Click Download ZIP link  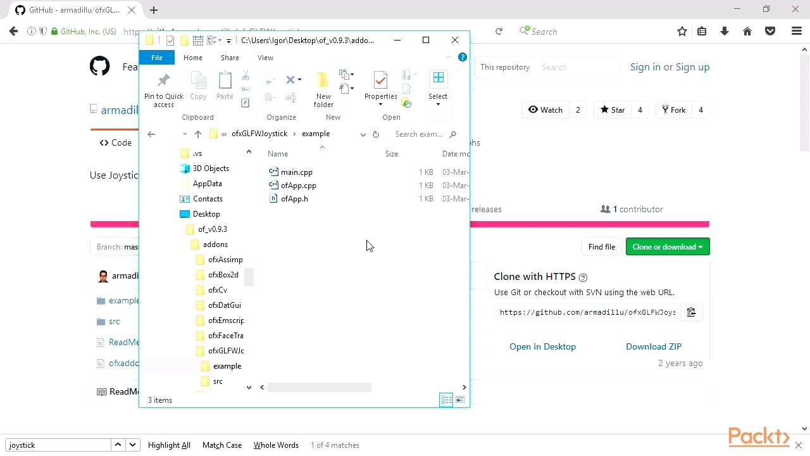[654, 346]
